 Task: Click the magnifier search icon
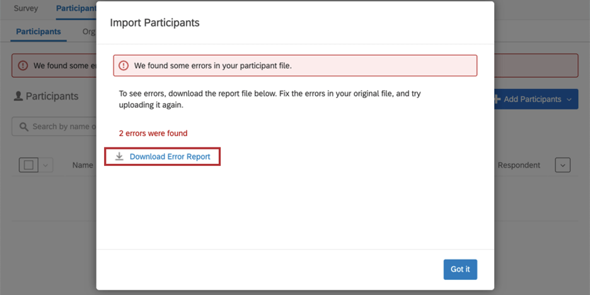tap(24, 127)
